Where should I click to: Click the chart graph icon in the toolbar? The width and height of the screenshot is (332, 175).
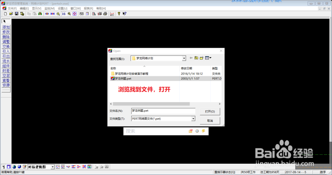coord(112,14)
